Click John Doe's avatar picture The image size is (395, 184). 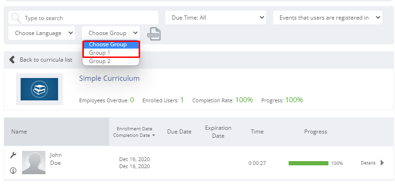34,163
